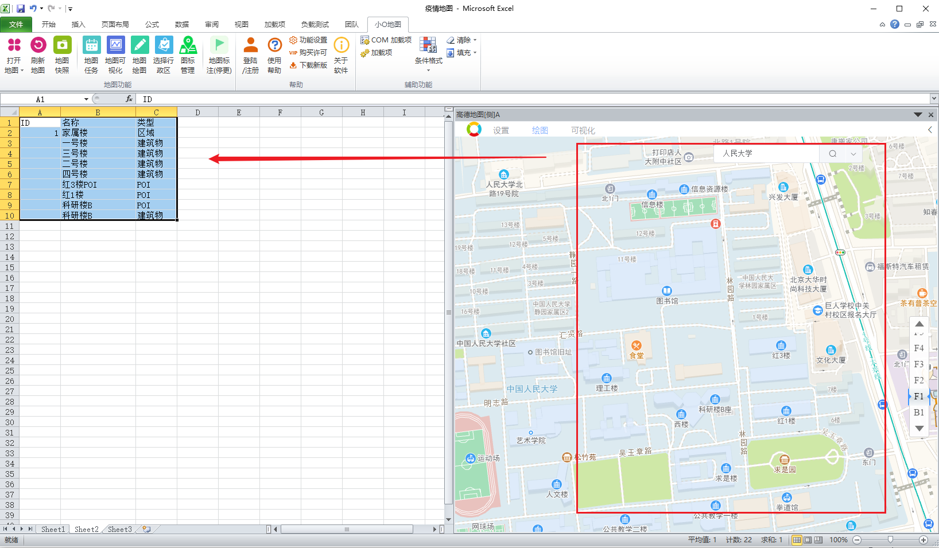Open the 选择行政区 district selector
The height and width of the screenshot is (548, 939).
(x=164, y=55)
